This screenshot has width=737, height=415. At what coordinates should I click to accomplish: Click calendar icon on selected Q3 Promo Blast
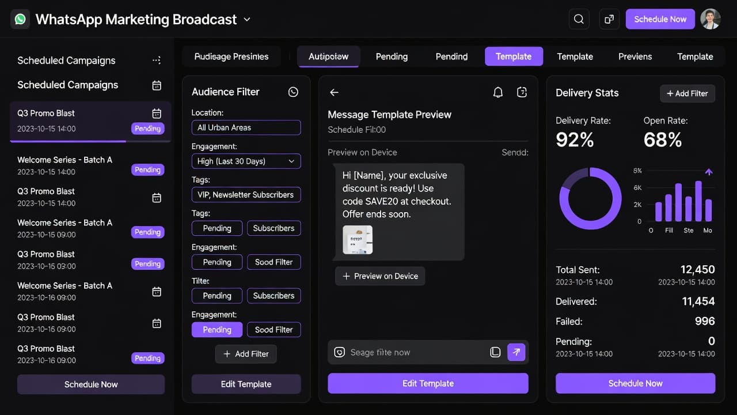tap(157, 113)
